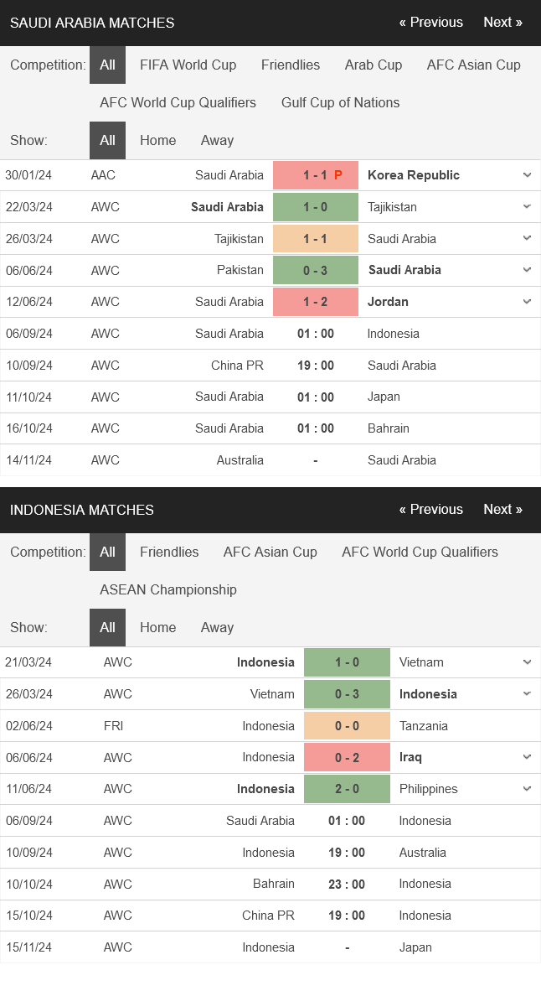Show only Home matches for Saudi Arabia
541x991 pixels.
[157, 140]
